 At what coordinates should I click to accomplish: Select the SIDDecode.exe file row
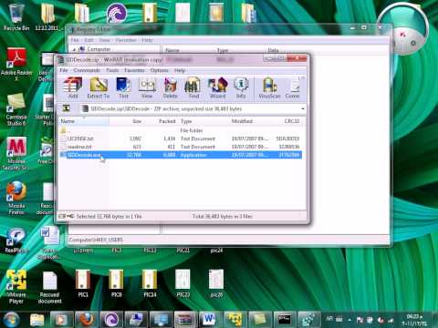coord(180,155)
